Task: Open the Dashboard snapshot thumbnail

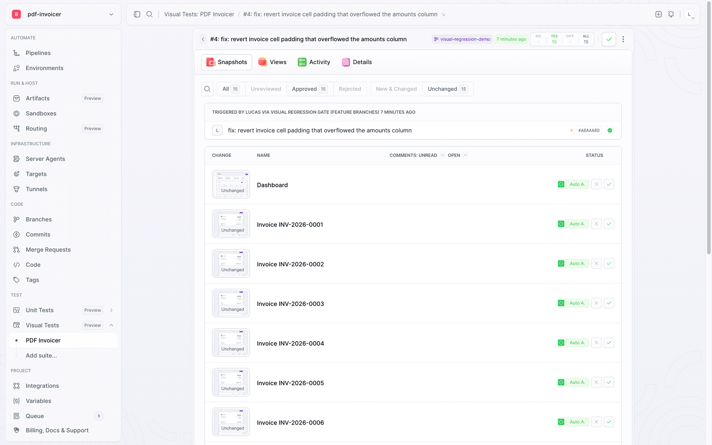Action: (231, 184)
